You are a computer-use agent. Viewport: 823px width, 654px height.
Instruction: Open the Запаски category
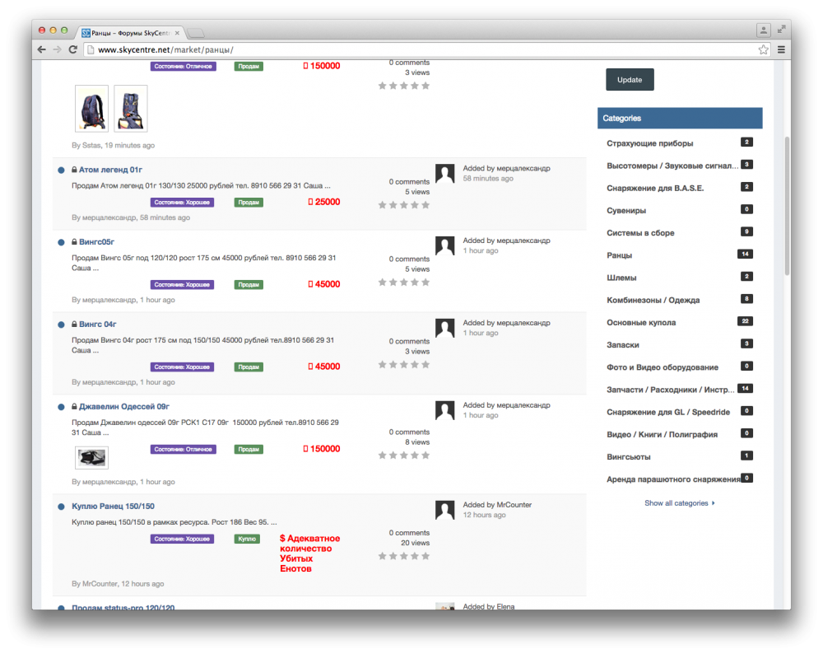622,345
